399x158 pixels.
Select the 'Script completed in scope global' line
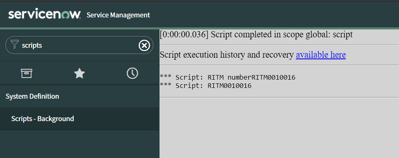[256, 34]
